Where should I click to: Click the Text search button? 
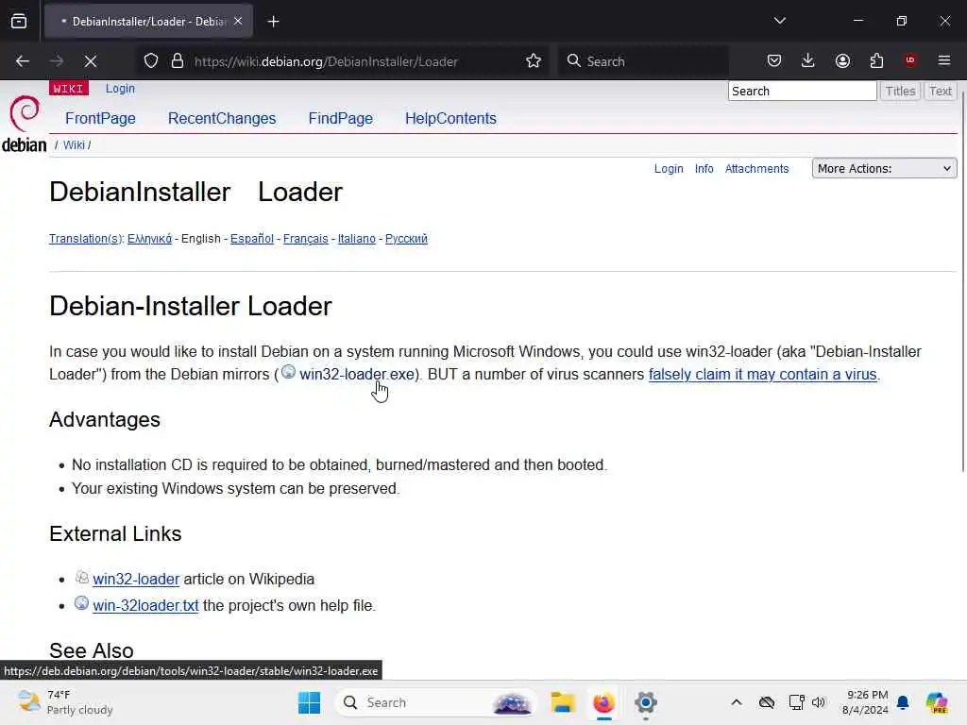pyautogui.click(x=940, y=91)
